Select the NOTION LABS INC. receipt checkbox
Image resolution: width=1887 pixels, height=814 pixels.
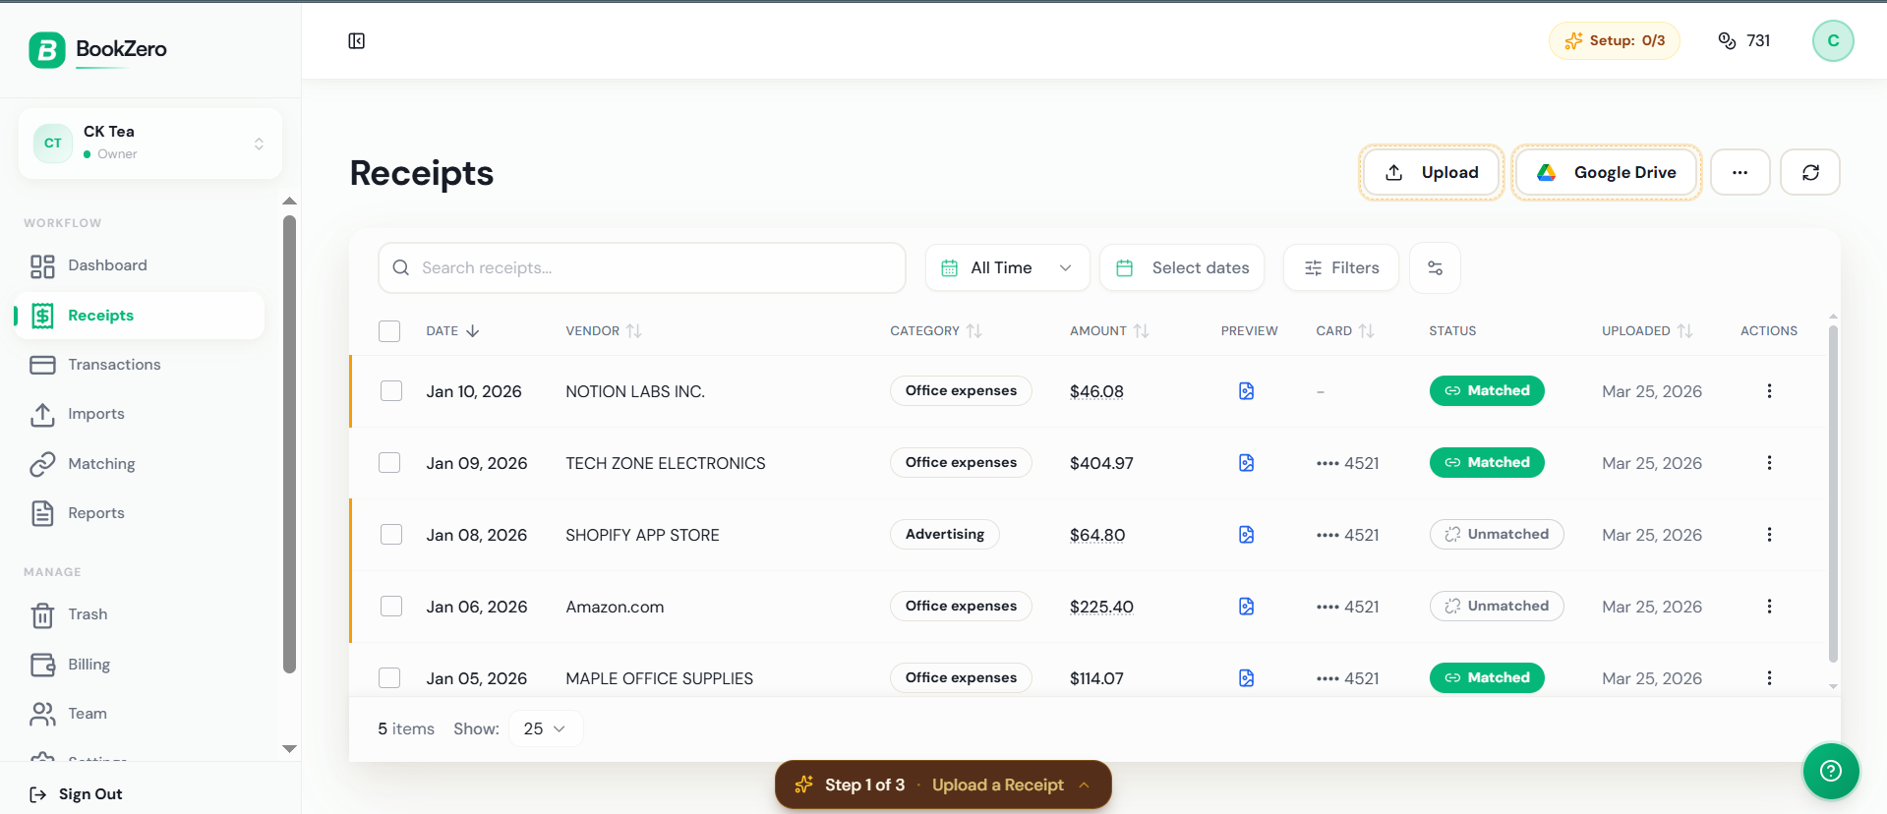391,391
